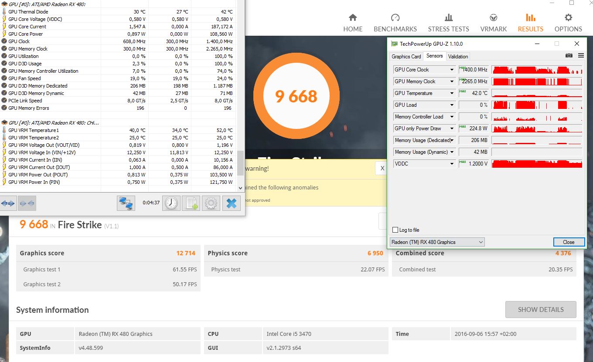Viewport: 593px width, 362px height.
Task: Click the GPU-Z title bar app icon
Action: click(x=395, y=44)
